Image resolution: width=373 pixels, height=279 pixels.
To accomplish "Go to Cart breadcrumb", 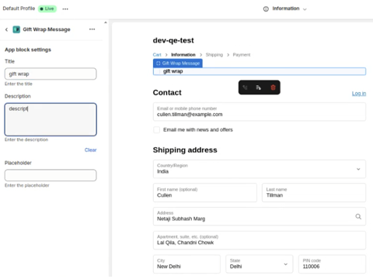I will pyautogui.click(x=157, y=55).
